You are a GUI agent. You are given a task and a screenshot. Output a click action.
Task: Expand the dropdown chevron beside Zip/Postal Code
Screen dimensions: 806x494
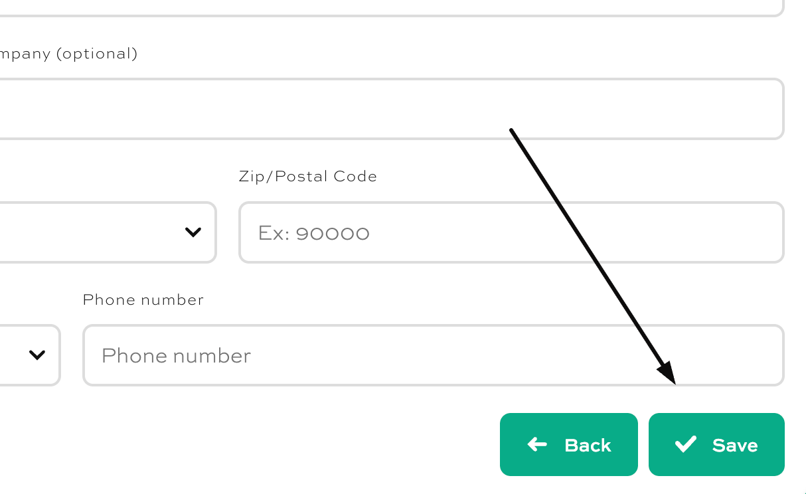[193, 232]
